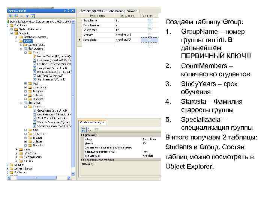Click the Stip (numeric) column icon
270x203 pixels.
[34, 80]
